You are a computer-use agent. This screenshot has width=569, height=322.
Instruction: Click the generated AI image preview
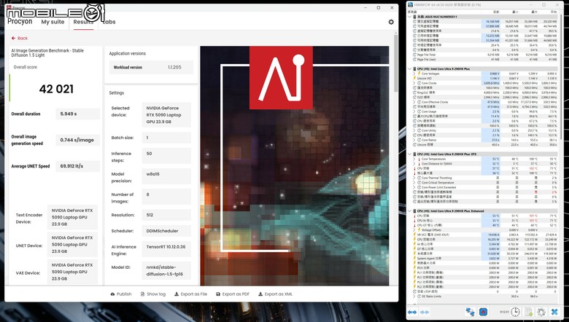coord(294,165)
